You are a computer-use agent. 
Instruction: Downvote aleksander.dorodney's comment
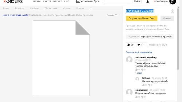pos(142,70)
